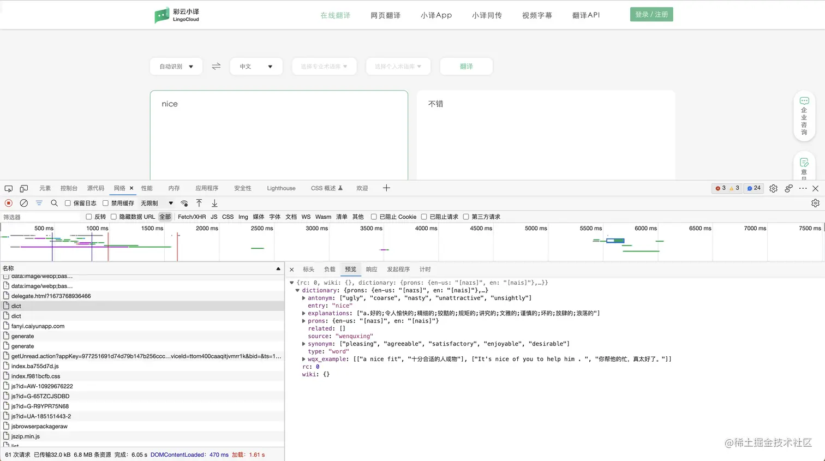Open the 企业咨询 chat icon
Screen dimensions: 825x461
(x=804, y=101)
